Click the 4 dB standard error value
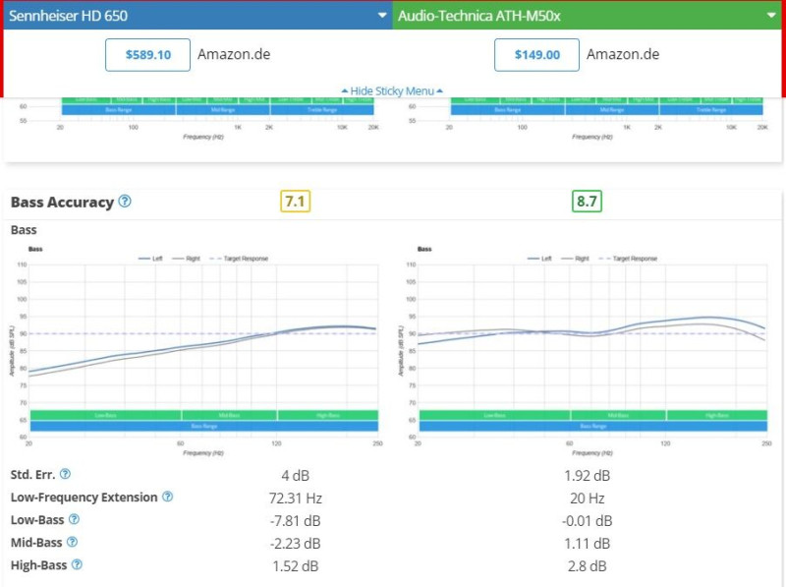786x587 pixels. tap(296, 476)
